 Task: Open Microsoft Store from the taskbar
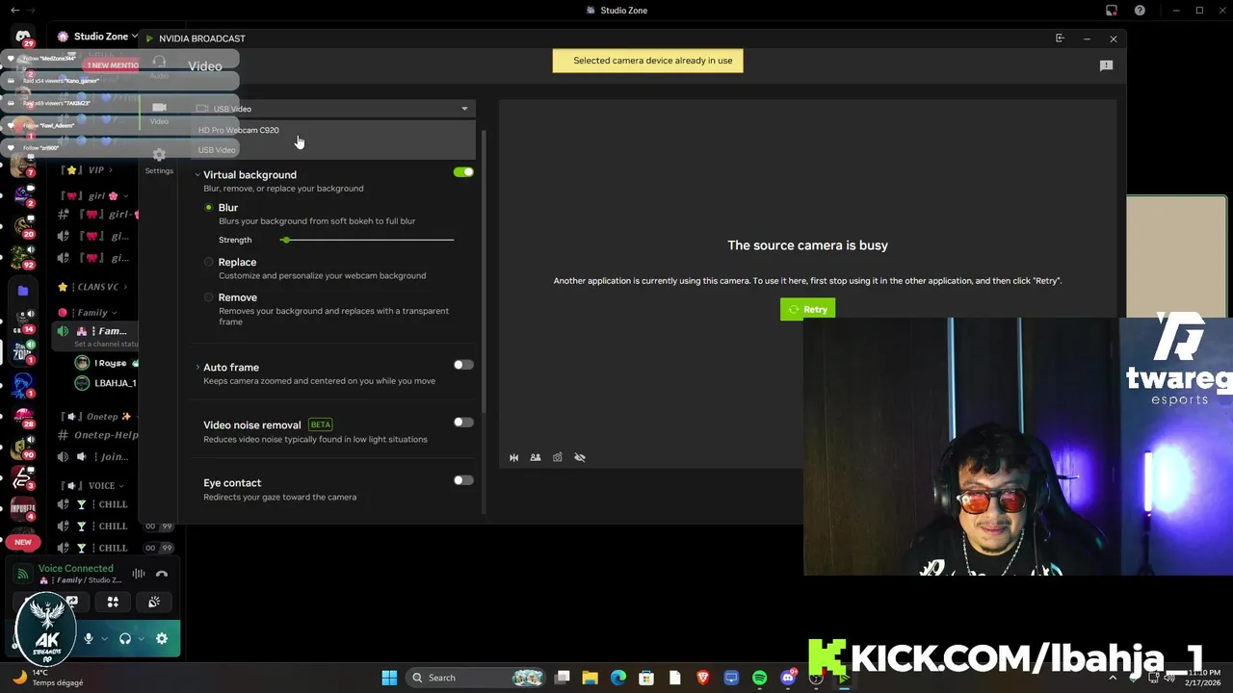[646, 678]
